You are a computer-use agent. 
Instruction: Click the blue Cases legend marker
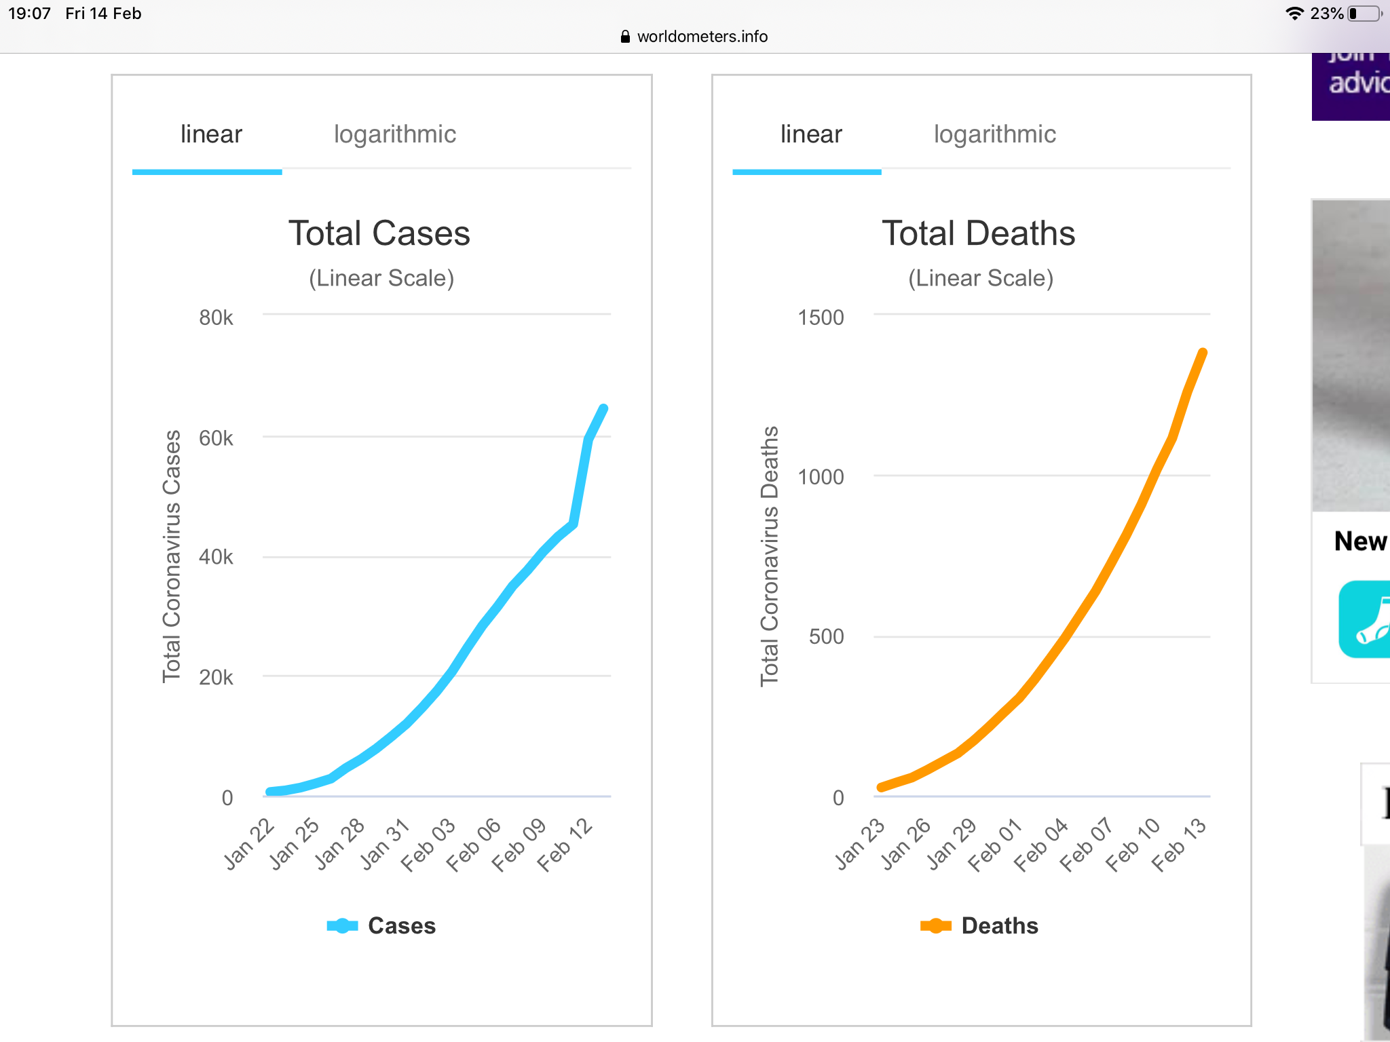click(342, 926)
